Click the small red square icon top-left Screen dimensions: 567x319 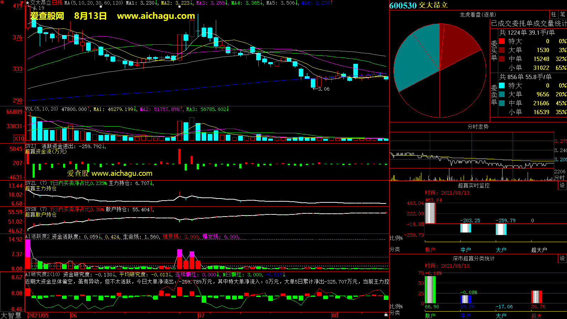click(x=2, y=2)
